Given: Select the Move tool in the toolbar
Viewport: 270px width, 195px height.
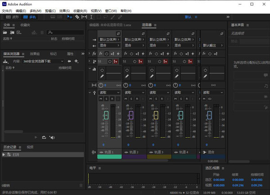Looking at the screenshot, I should point(70,17).
